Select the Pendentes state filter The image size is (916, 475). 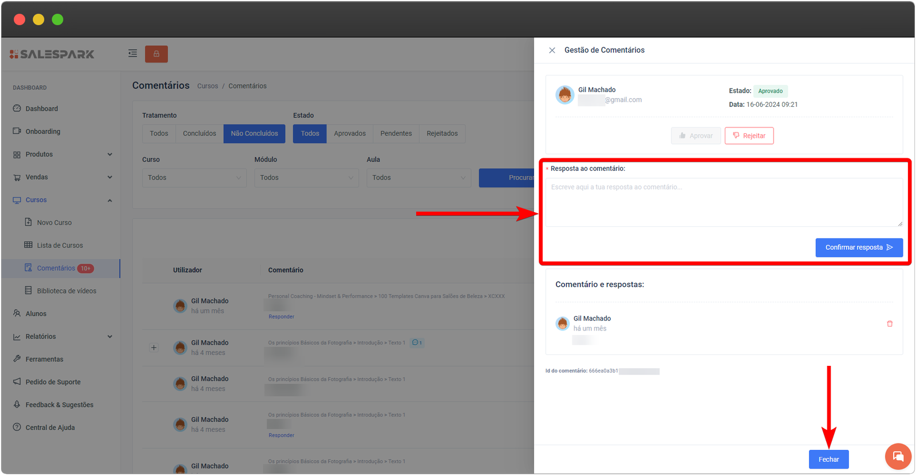[396, 134]
